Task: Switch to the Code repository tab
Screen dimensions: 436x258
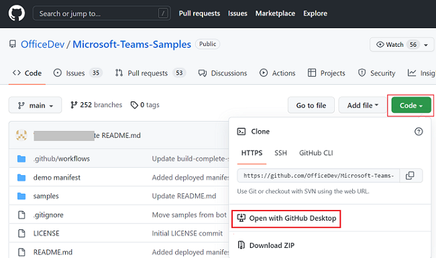Action: click(x=27, y=73)
